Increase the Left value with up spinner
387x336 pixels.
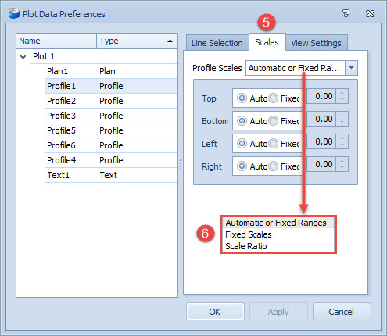(x=342, y=138)
